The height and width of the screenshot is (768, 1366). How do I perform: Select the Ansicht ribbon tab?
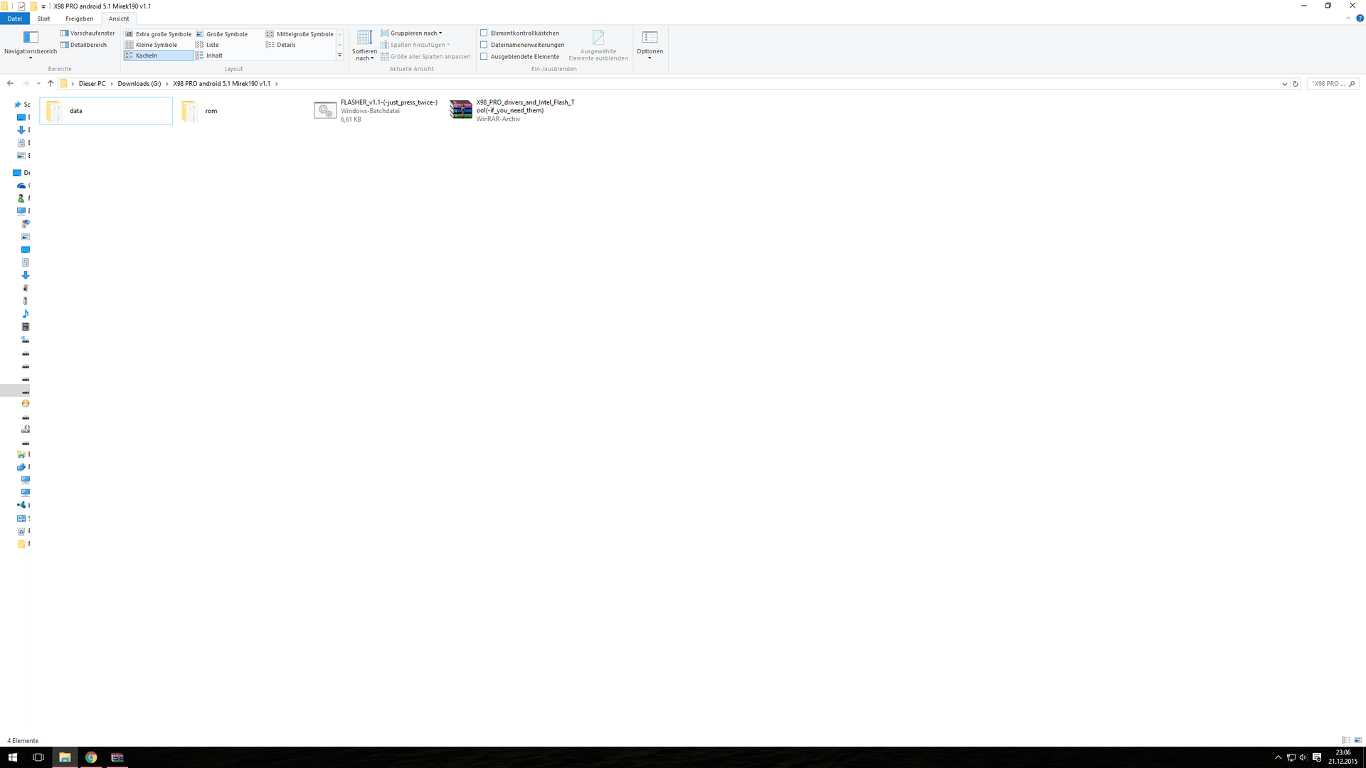(x=119, y=19)
